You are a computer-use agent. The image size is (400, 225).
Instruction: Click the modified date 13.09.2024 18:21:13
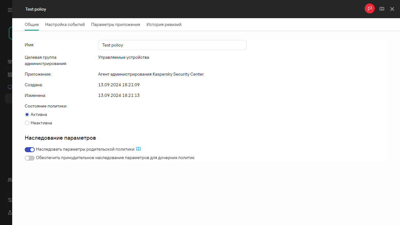point(119,96)
